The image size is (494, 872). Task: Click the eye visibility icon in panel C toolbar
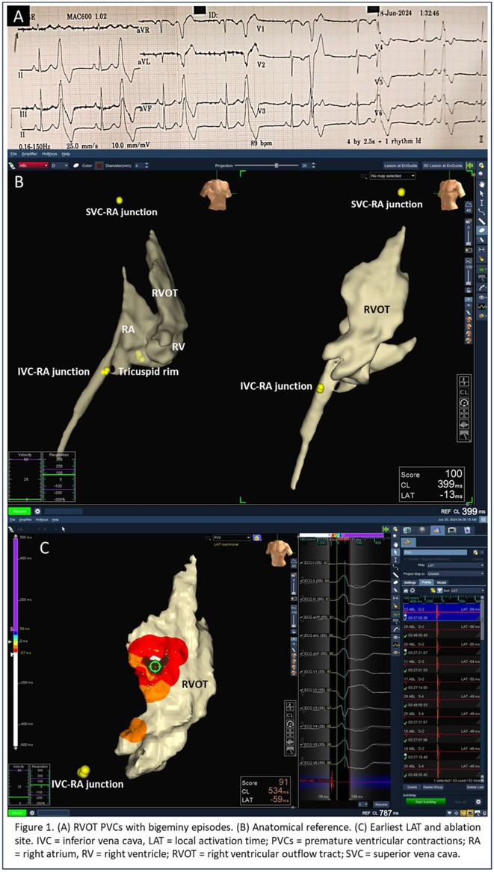tap(395, 638)
